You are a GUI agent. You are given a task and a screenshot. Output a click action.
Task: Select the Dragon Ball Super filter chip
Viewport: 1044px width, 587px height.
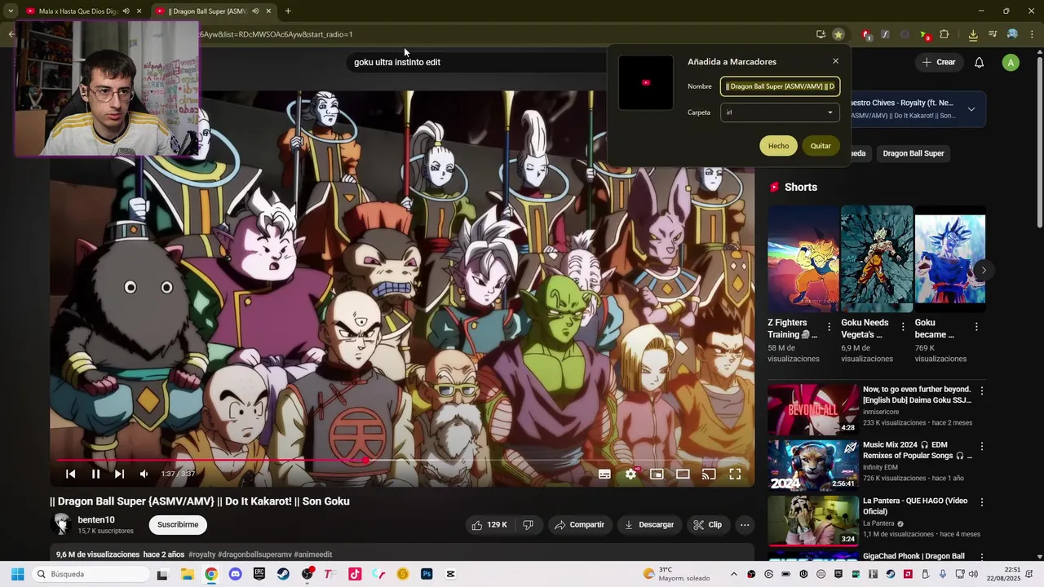tap(913, 153)
